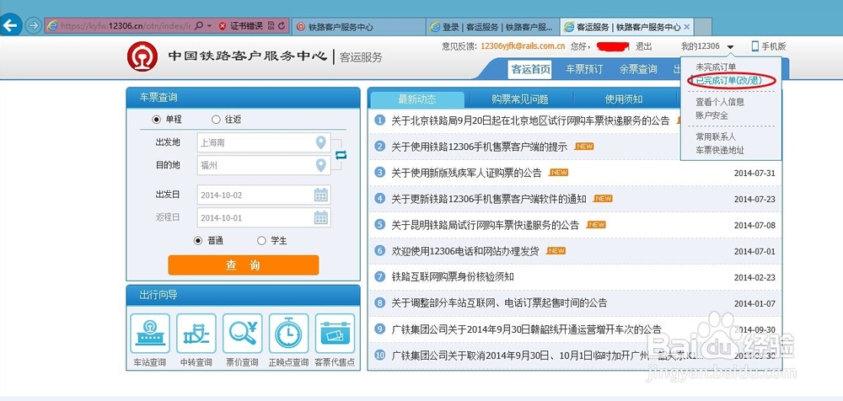Click the 目的地 field showing 福州

(264, 165)
